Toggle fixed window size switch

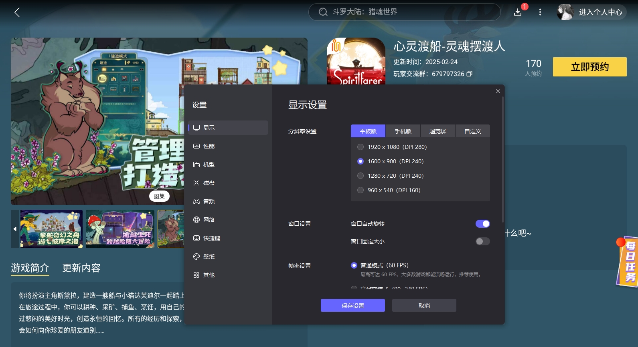pyautogui.click(x=483, y=241)
